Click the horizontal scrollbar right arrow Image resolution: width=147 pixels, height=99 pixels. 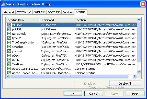click(x=135, y=76)
